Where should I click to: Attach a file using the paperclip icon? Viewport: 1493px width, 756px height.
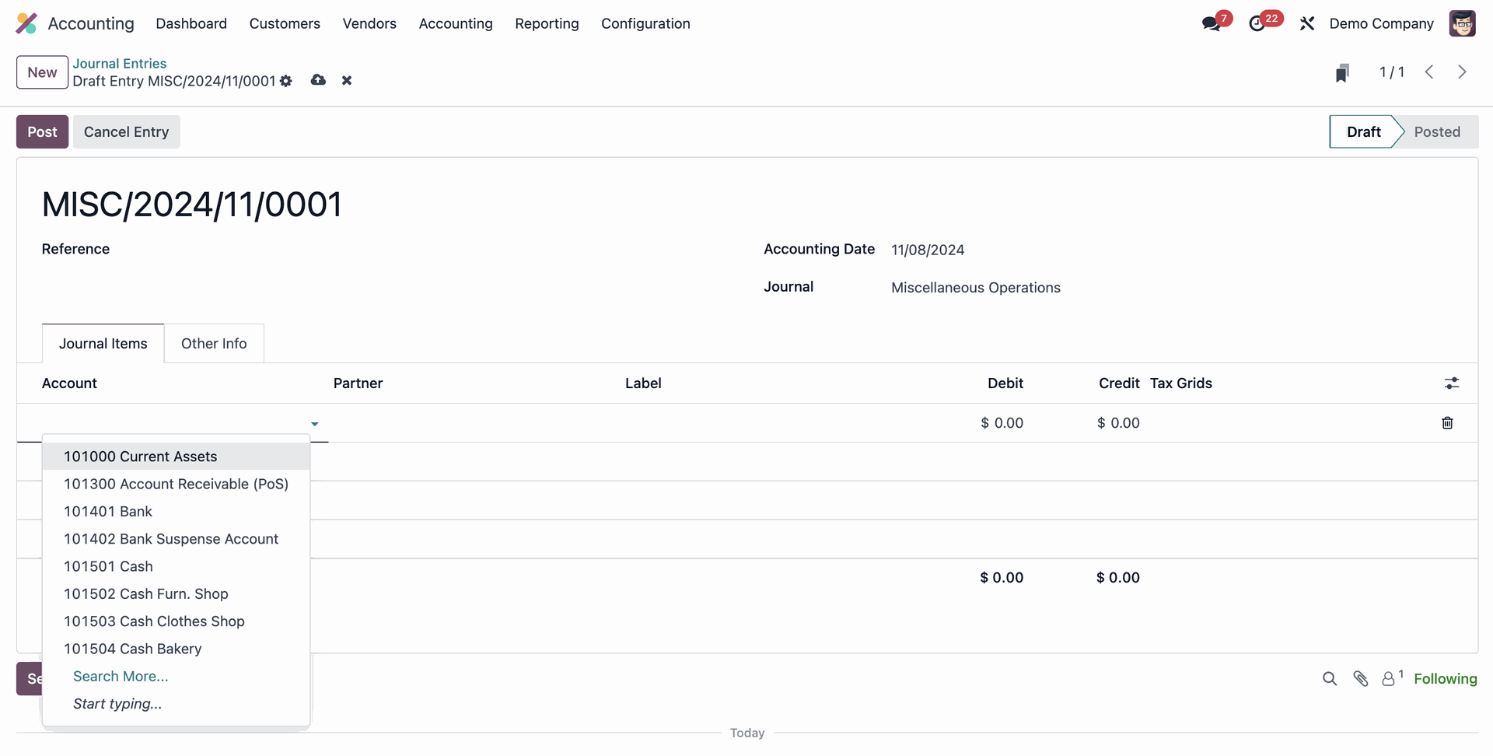(1361, 678)
